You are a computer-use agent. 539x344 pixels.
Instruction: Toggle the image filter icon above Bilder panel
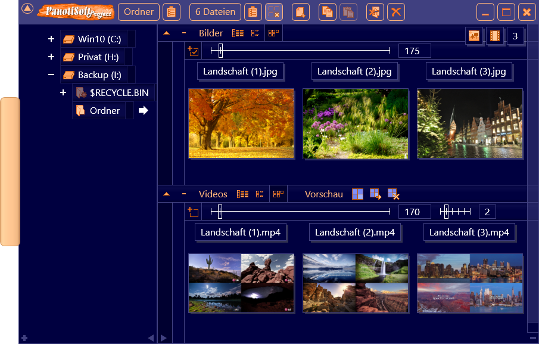[x=474, y=36]
